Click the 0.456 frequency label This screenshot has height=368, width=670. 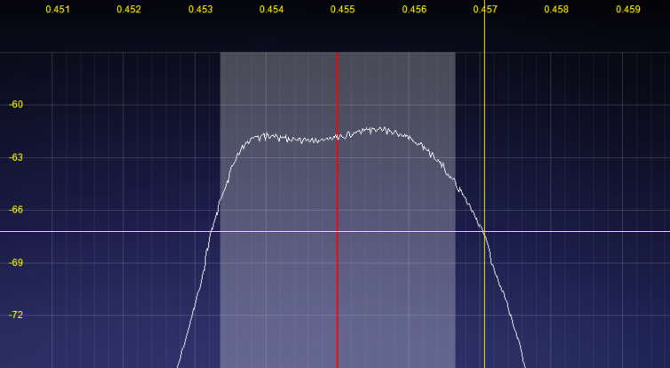coord(414,10)
